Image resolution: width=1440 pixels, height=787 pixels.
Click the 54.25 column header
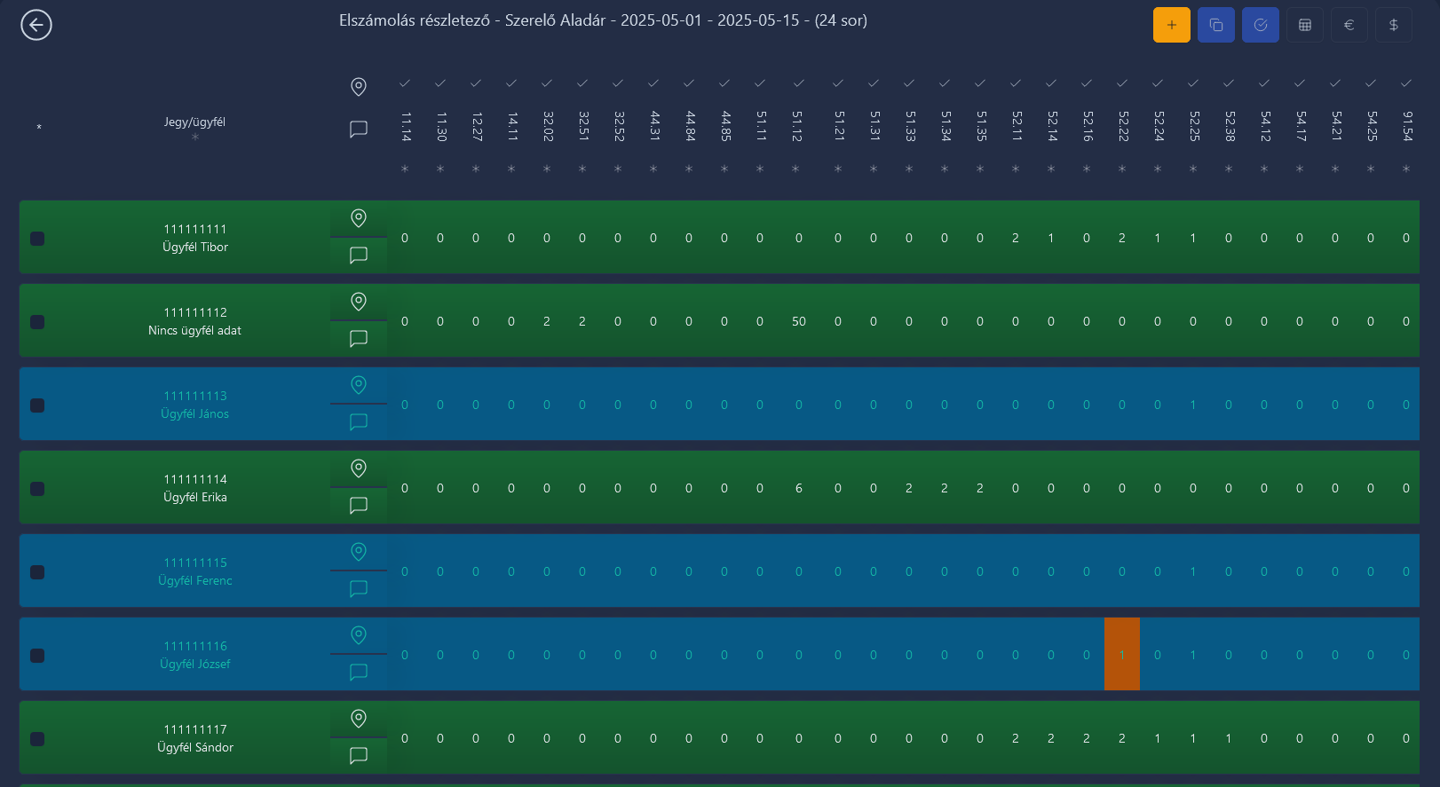pos(1373,127)
